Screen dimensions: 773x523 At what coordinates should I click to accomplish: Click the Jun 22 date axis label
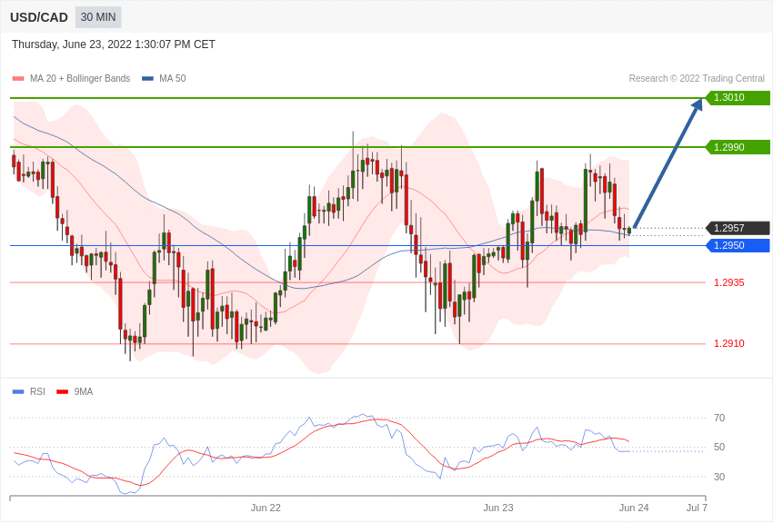pyautogui.click(x=266, y=508)
